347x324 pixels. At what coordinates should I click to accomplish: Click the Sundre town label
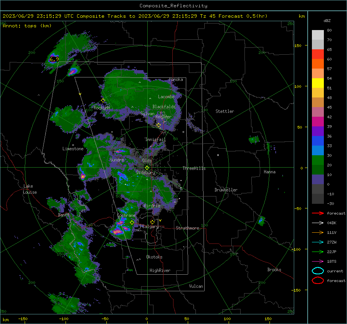coord(117,159)
